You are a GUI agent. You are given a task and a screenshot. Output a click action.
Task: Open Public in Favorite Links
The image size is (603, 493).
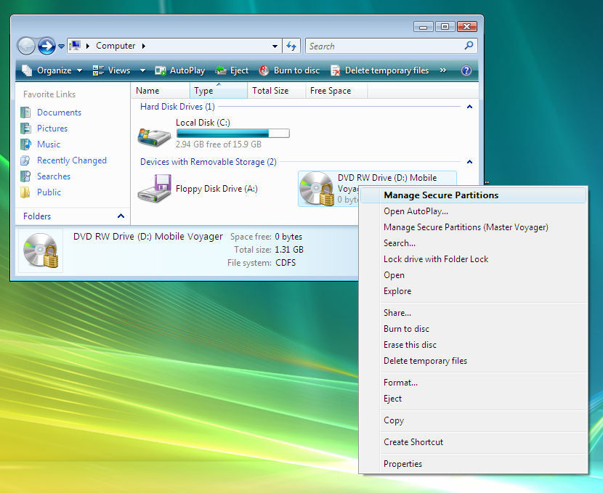tap(49, 192)
